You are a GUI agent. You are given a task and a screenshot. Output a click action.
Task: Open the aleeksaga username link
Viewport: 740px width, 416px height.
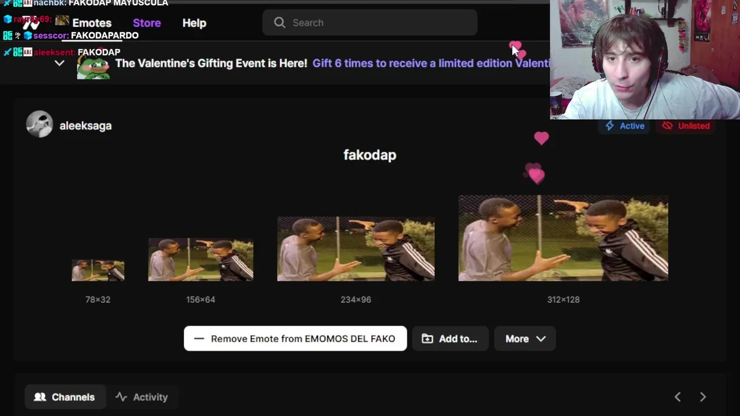point(86,125)
